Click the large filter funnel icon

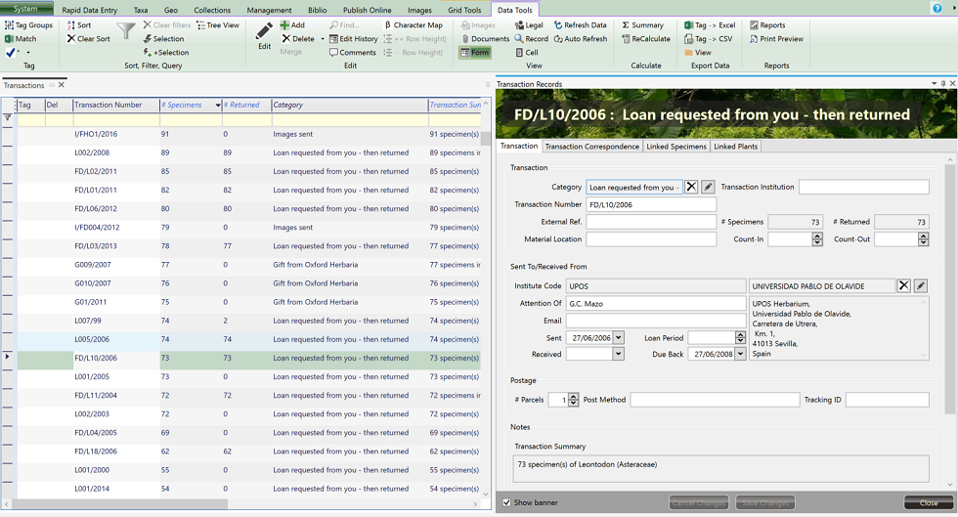[x=126, y=31]
